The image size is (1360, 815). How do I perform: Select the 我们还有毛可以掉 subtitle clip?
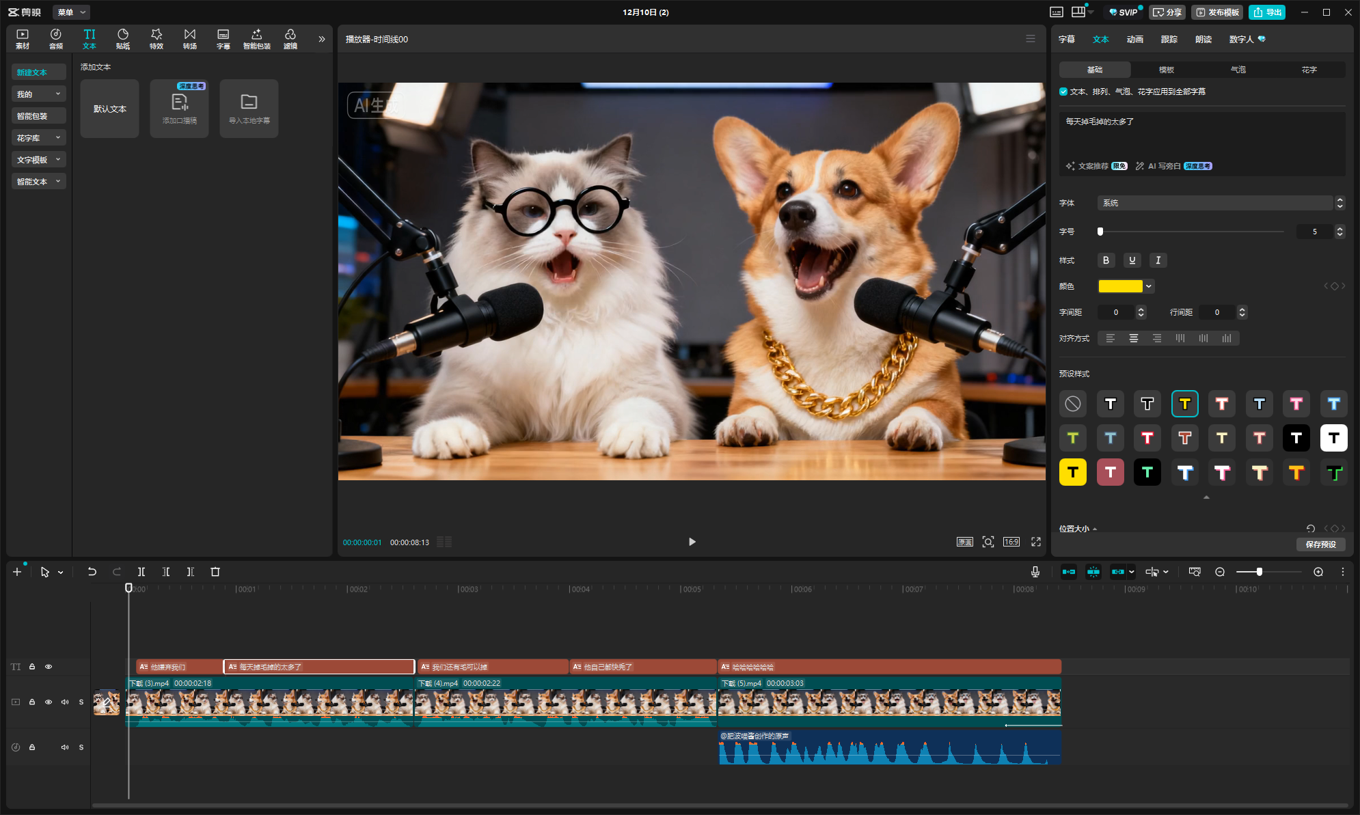(492, 667)
